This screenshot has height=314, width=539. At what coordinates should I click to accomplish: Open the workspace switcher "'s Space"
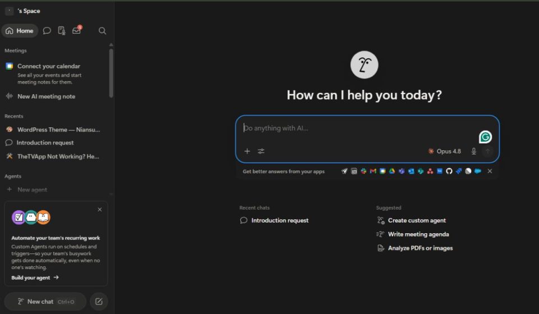(x=22, y=11)
